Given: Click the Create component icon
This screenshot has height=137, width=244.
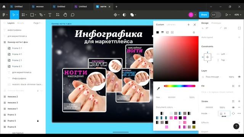Looking at the screenshot, I should pyautogui.click(x=115, y=15).
